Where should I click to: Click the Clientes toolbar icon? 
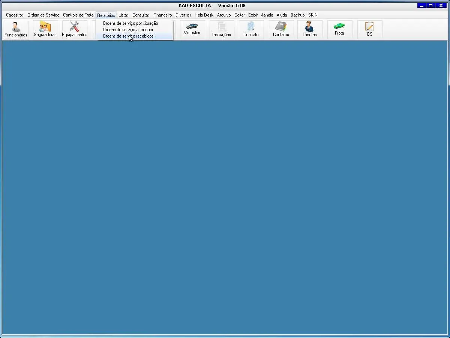(309, 29)
